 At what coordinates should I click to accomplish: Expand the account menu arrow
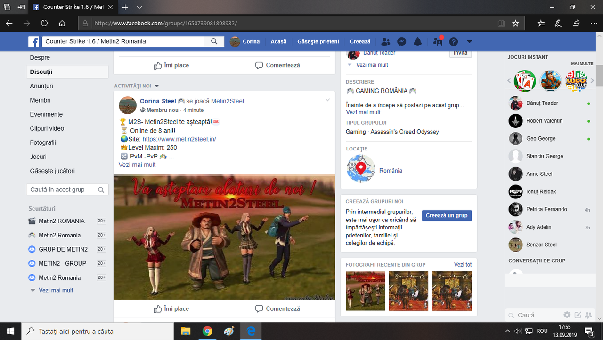pyautogui.click(x=469, y=42)
